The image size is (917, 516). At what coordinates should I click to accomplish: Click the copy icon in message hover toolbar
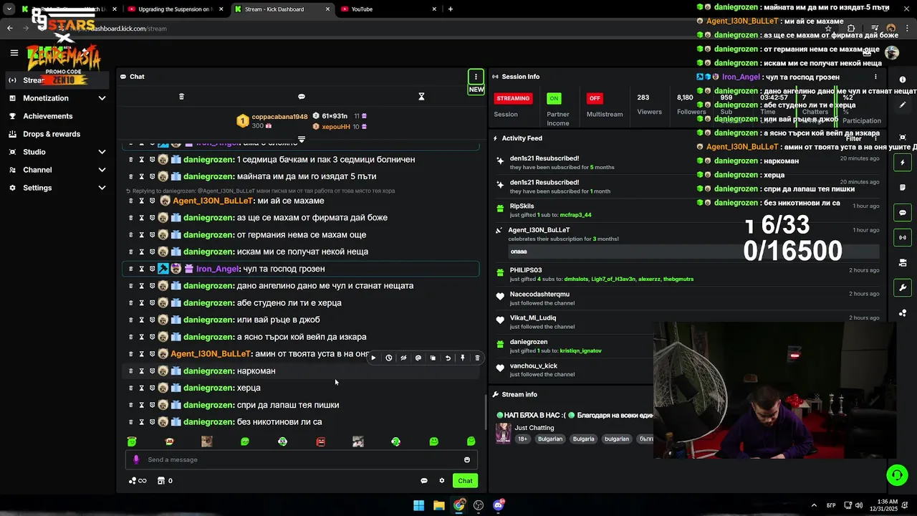click(433, 358)
